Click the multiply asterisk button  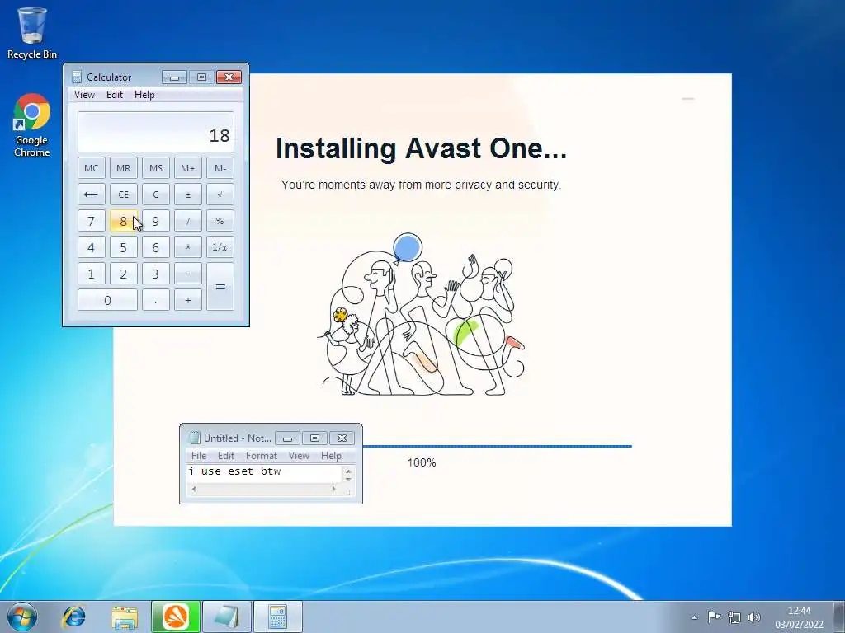pos(188,247)
